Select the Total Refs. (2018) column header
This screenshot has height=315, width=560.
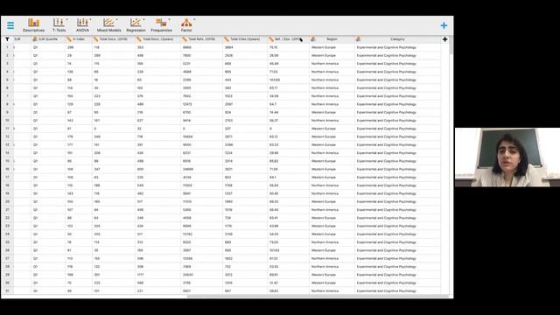[x=202, y=39]
